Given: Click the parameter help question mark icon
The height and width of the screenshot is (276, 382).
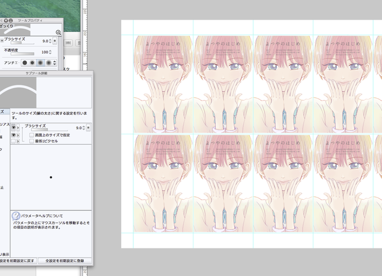Looking at the screenshot, I should pyautogui.click(x=16, y=215).
